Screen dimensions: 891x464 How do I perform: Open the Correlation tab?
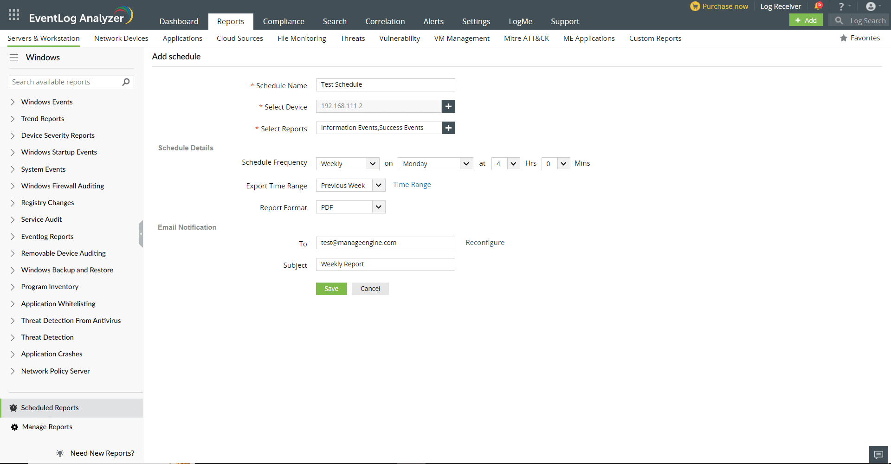385,21
